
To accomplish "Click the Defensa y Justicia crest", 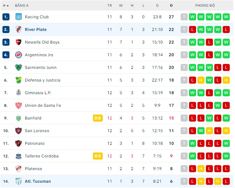I will pyautogui.click(x=19, y=80).
